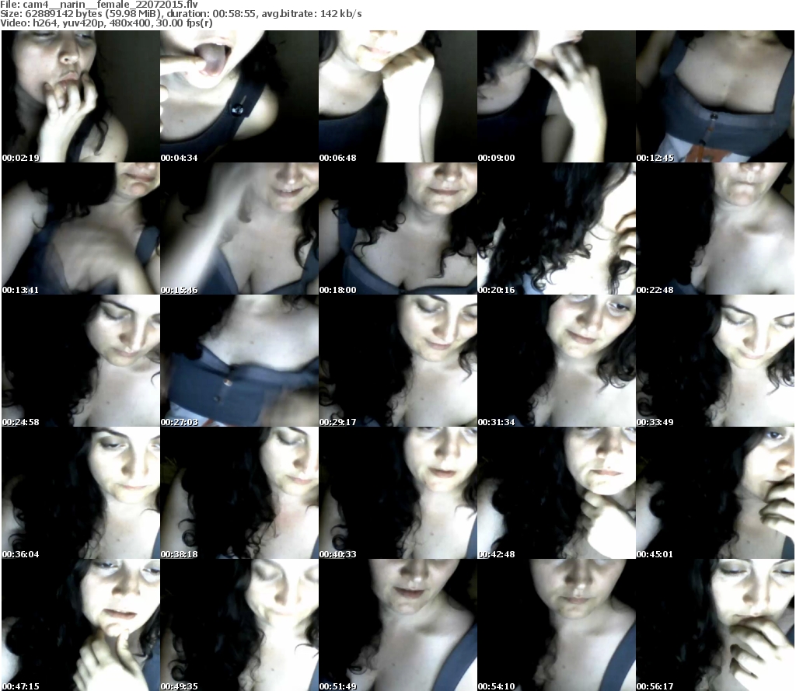Click the frame labeled 00:15:46
The width and height of the screenshot is (796, 691).
(x=239, y=229)
